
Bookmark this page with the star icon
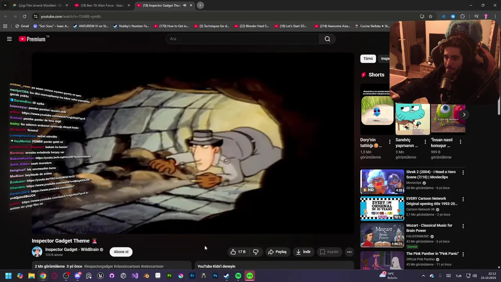tap(431, 16)
